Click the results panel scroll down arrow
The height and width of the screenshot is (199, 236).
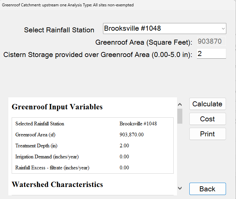coord(180,188)
